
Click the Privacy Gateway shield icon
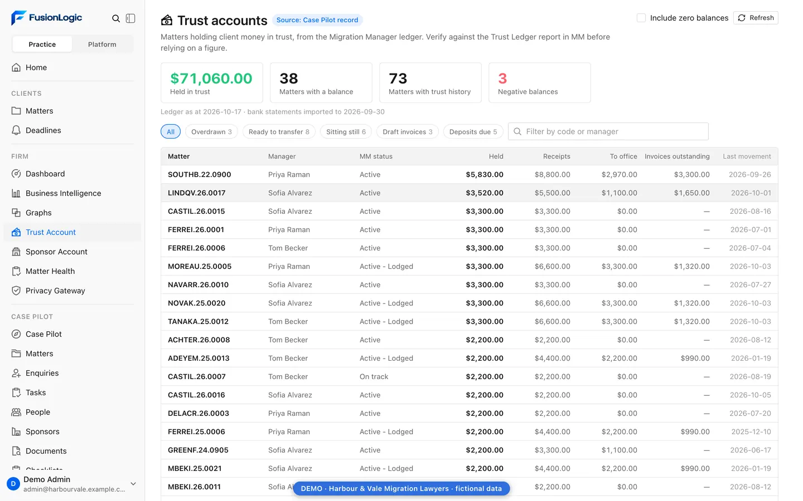click(16, 291)
